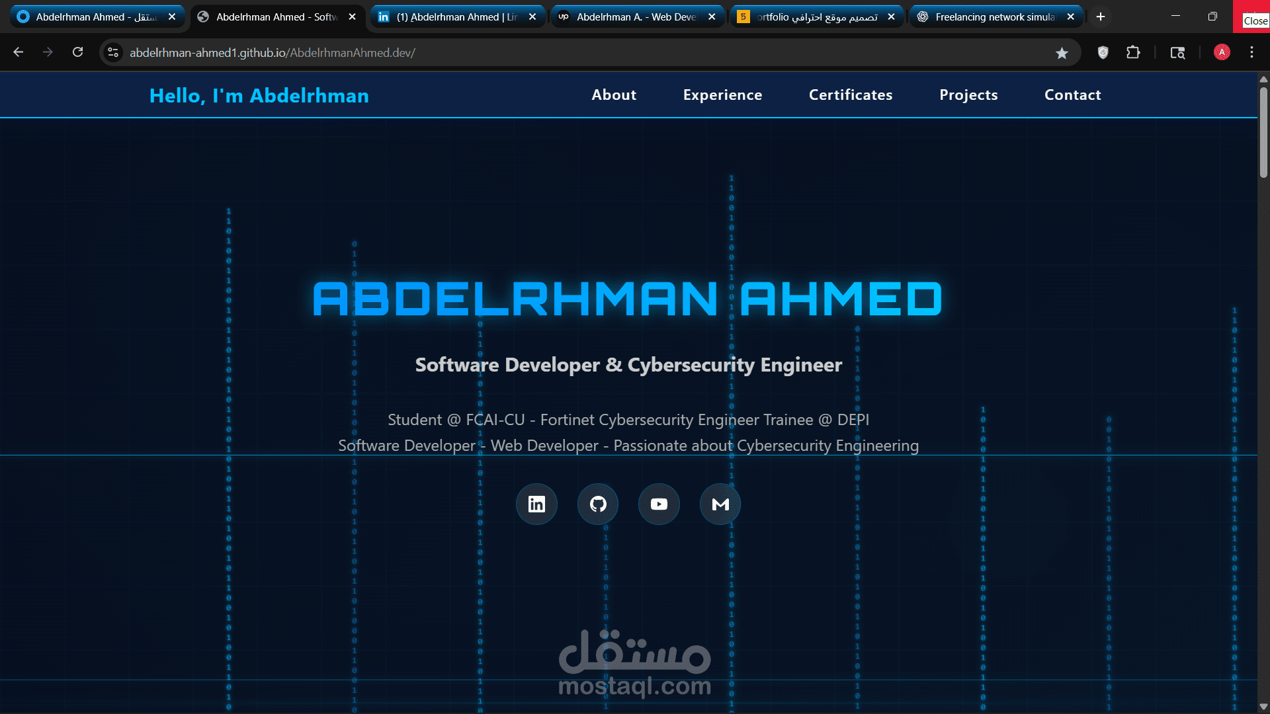Open the GitHub social icon
Image resolution: width=1270 pixels, height=714 pixels.
(597, 504)
